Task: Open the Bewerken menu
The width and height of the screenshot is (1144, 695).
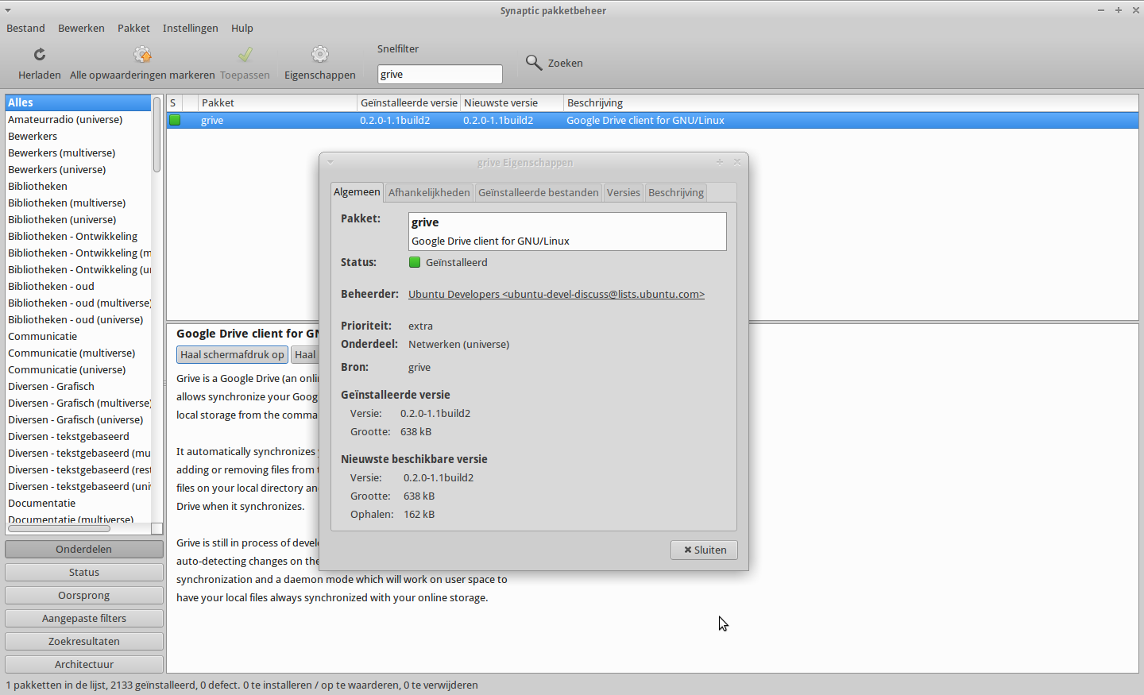Action: click(x=81, y=28)
